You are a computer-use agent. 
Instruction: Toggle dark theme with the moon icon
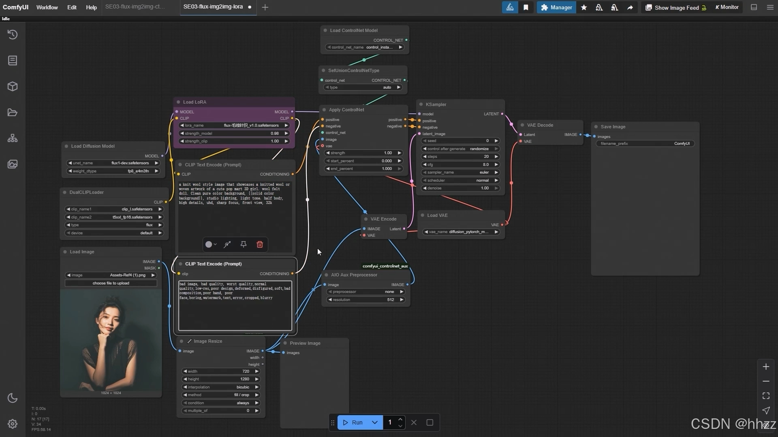pos(13,398)
